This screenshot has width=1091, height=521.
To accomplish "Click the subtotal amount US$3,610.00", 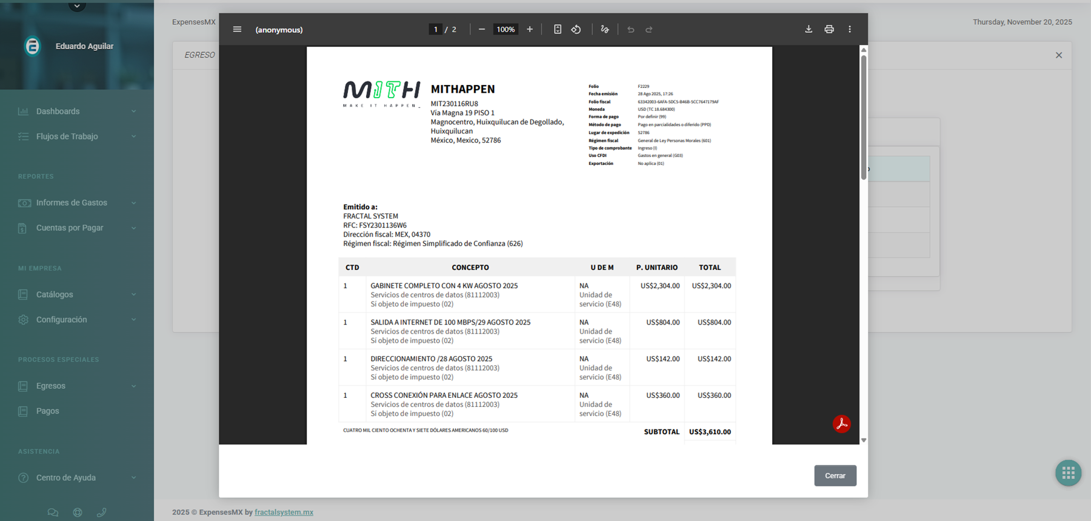I will (710, 432).
